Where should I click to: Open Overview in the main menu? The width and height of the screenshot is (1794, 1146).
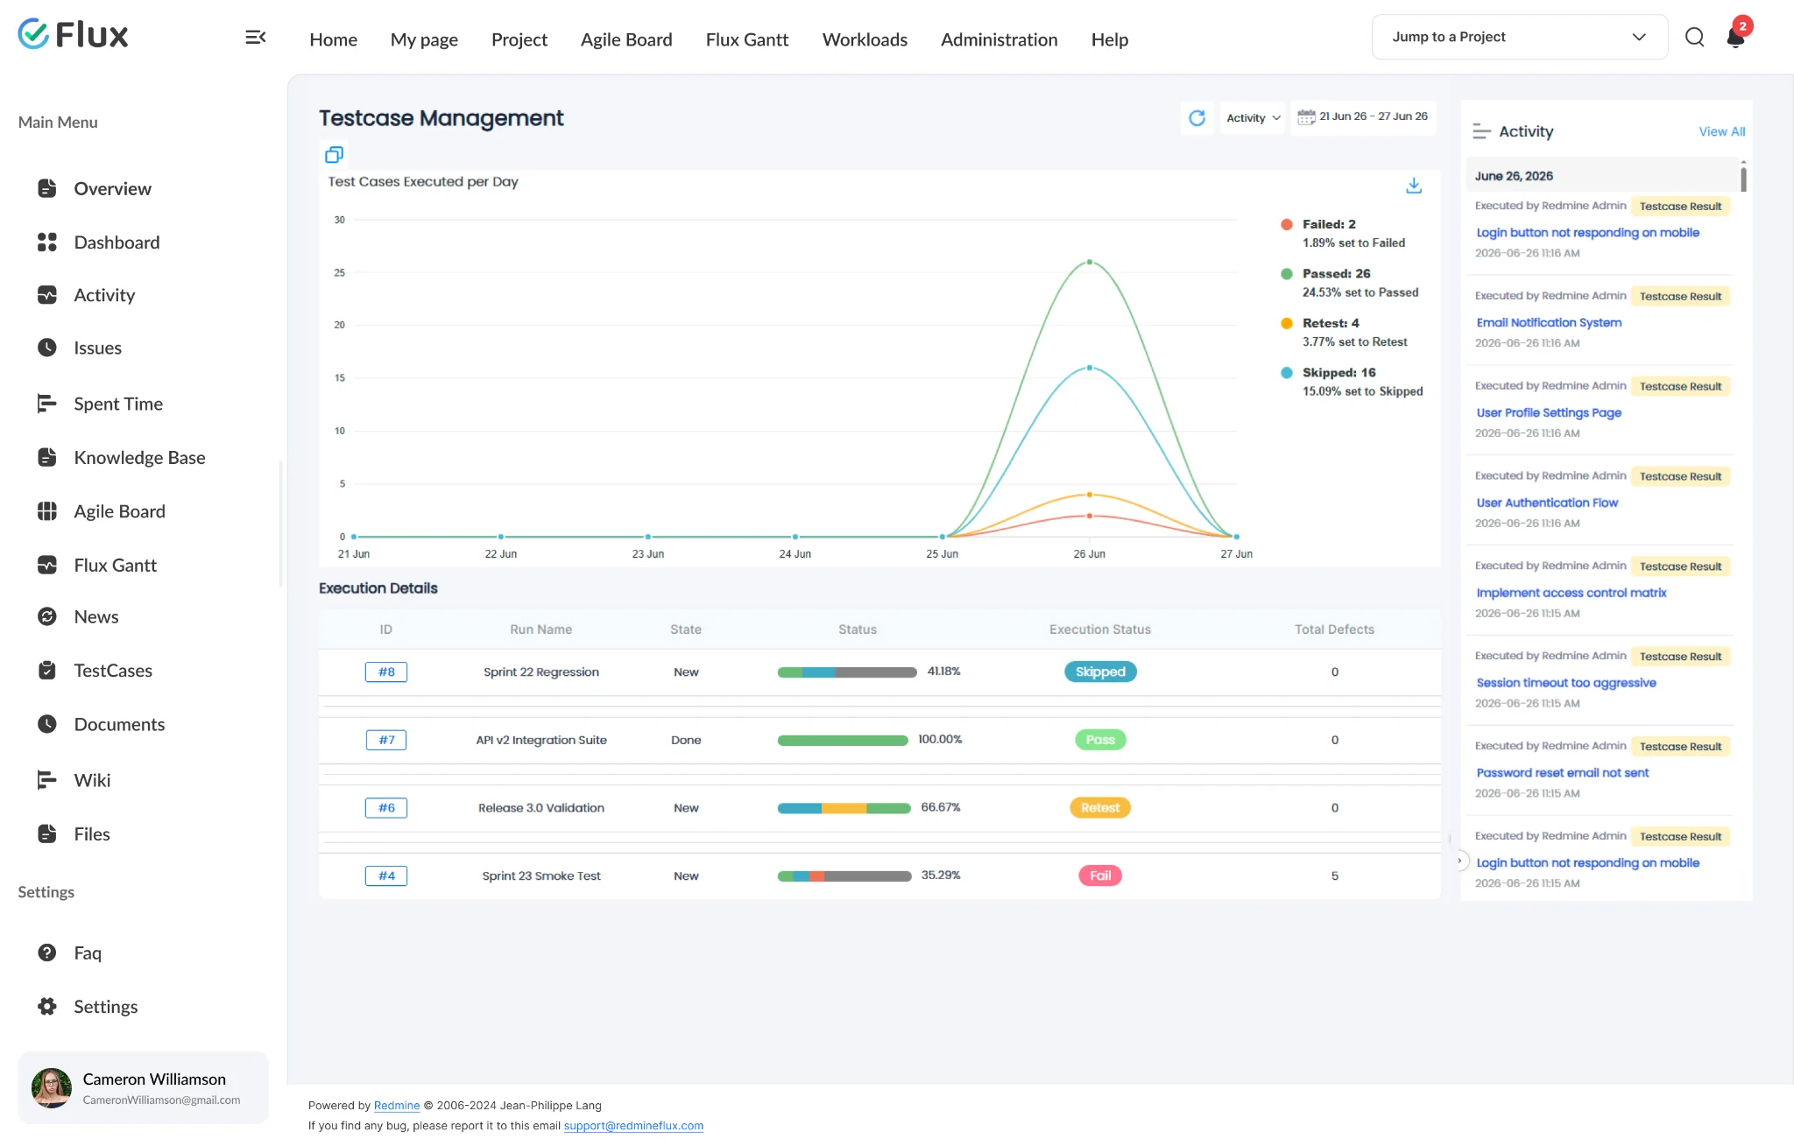[x=112, y=188]
